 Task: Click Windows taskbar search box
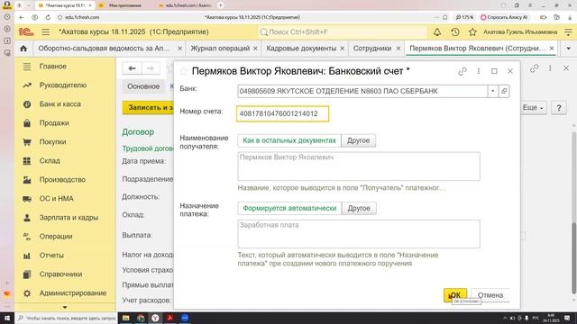(x=66, y=318)
